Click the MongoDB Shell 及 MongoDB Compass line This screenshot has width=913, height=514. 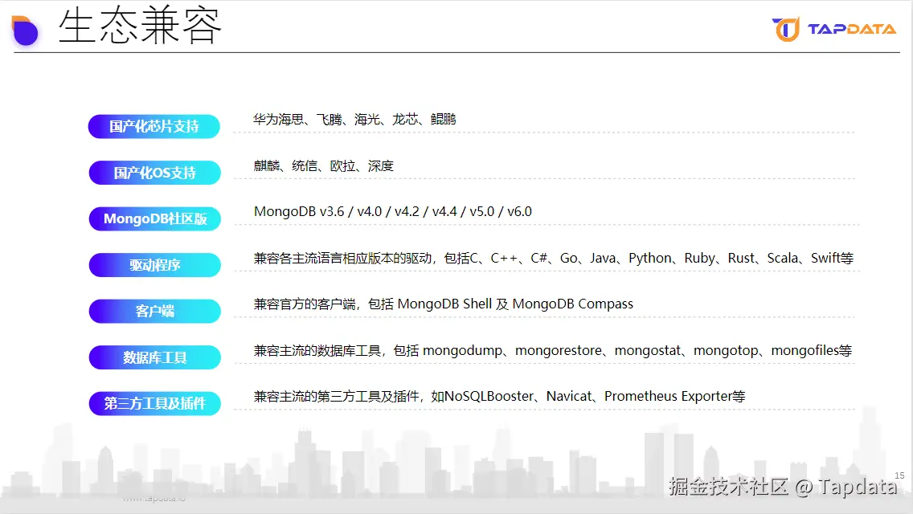point(443,304)
